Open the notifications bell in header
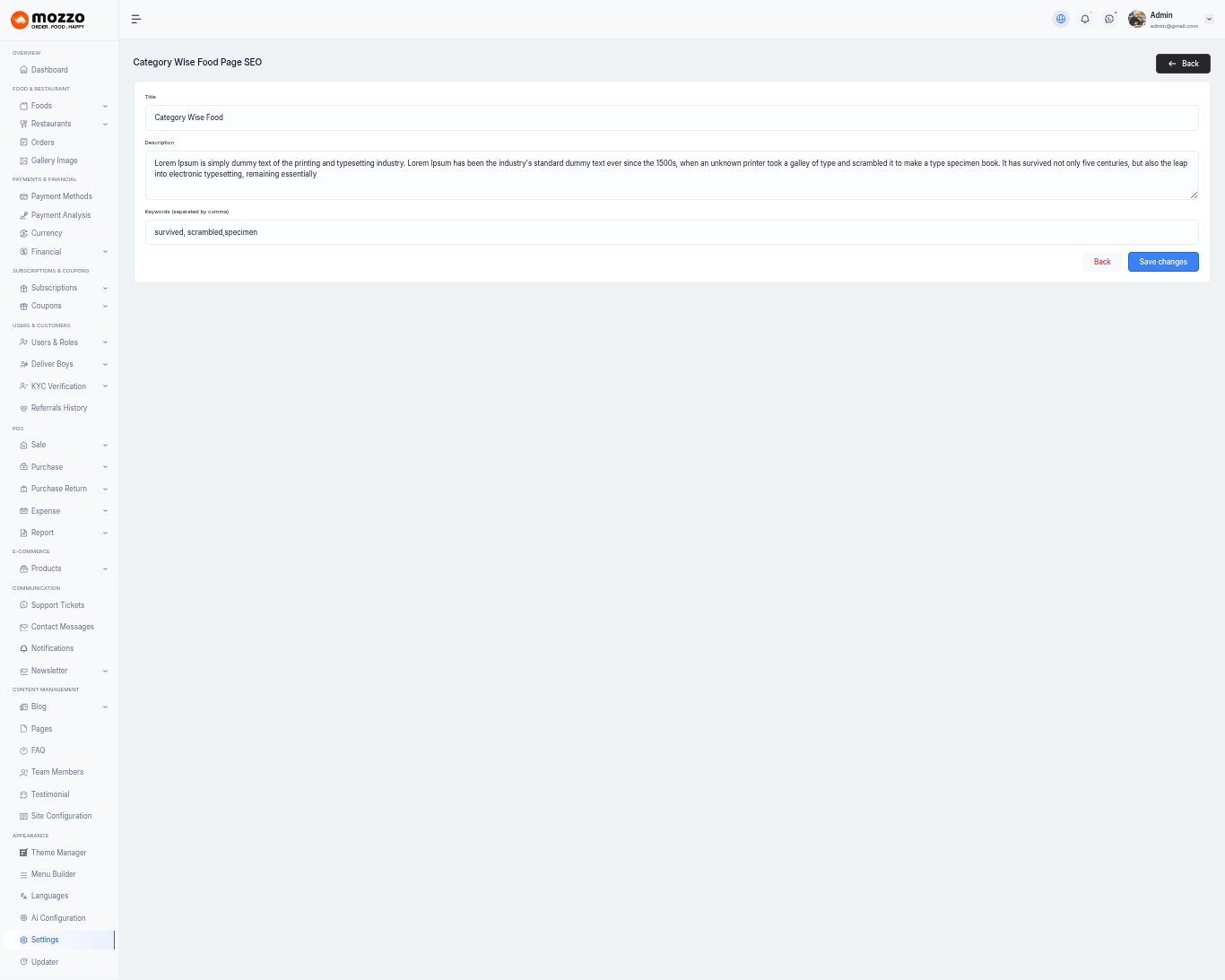 tap(1085, 19)
